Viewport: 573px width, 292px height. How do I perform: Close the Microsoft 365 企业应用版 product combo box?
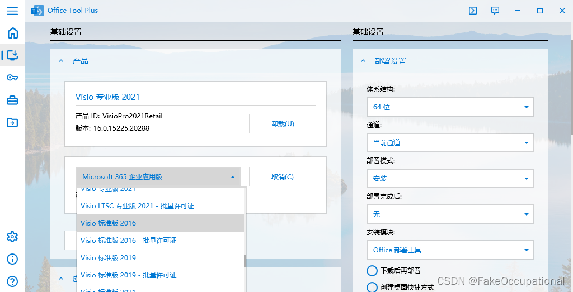coord(158,177)
